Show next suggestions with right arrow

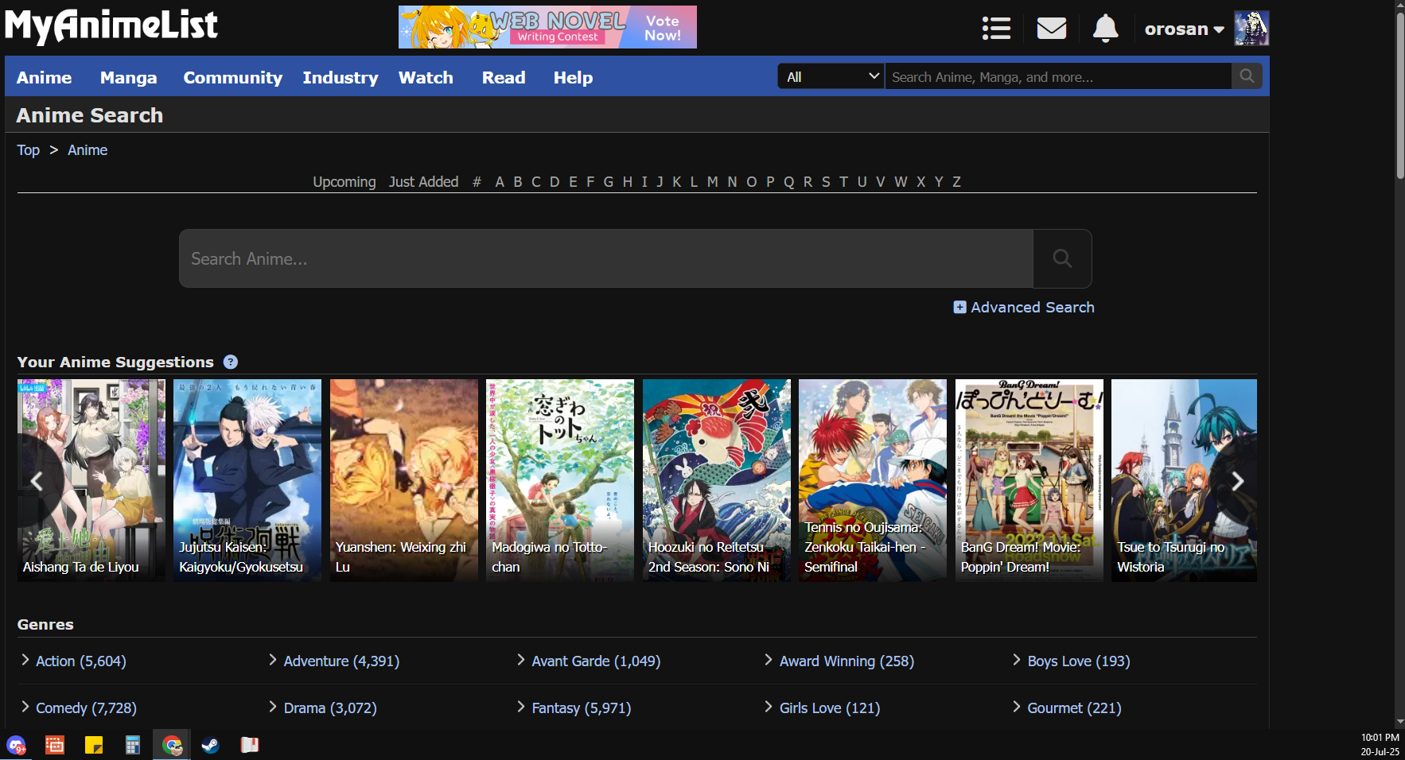point(1237,481)
